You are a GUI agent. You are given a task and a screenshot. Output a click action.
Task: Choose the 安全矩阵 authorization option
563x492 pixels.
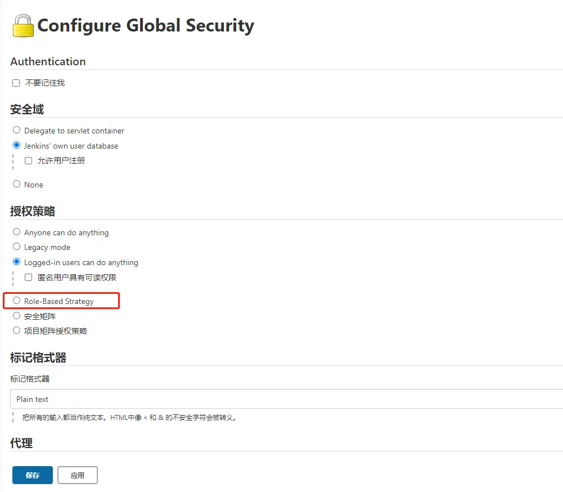(x=17, y=316)
